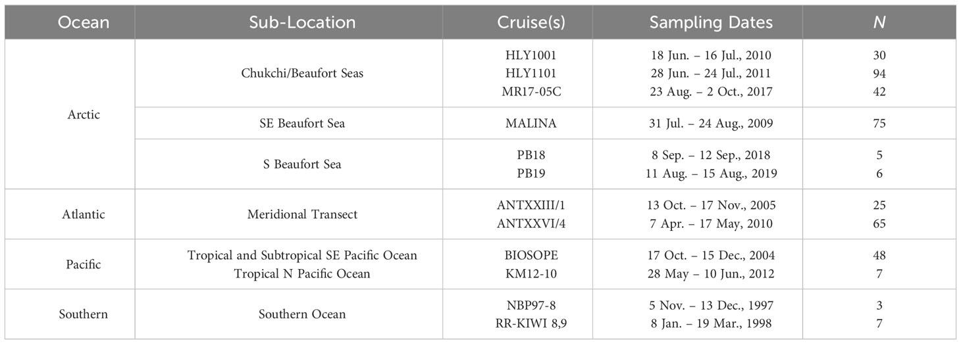Select the N value 94
This screenshot has width=961, height=344.
[x=879, y=73]
